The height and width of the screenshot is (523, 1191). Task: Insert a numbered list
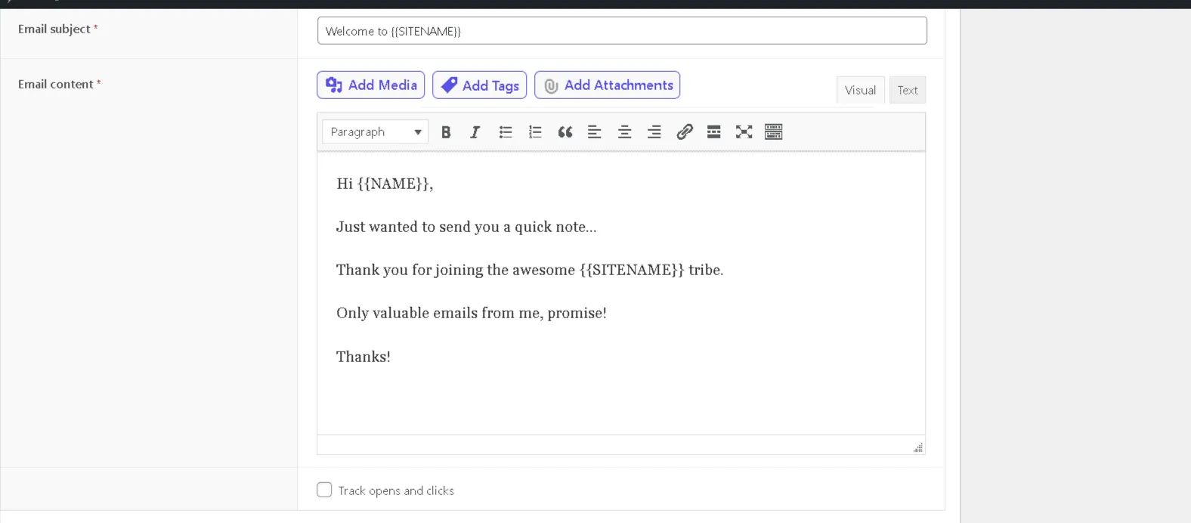point(535,132)
